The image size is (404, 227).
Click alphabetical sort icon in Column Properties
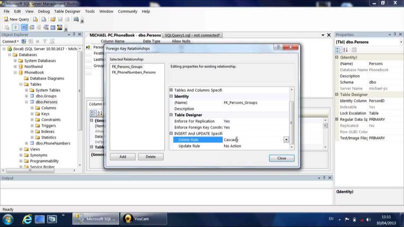100,113
